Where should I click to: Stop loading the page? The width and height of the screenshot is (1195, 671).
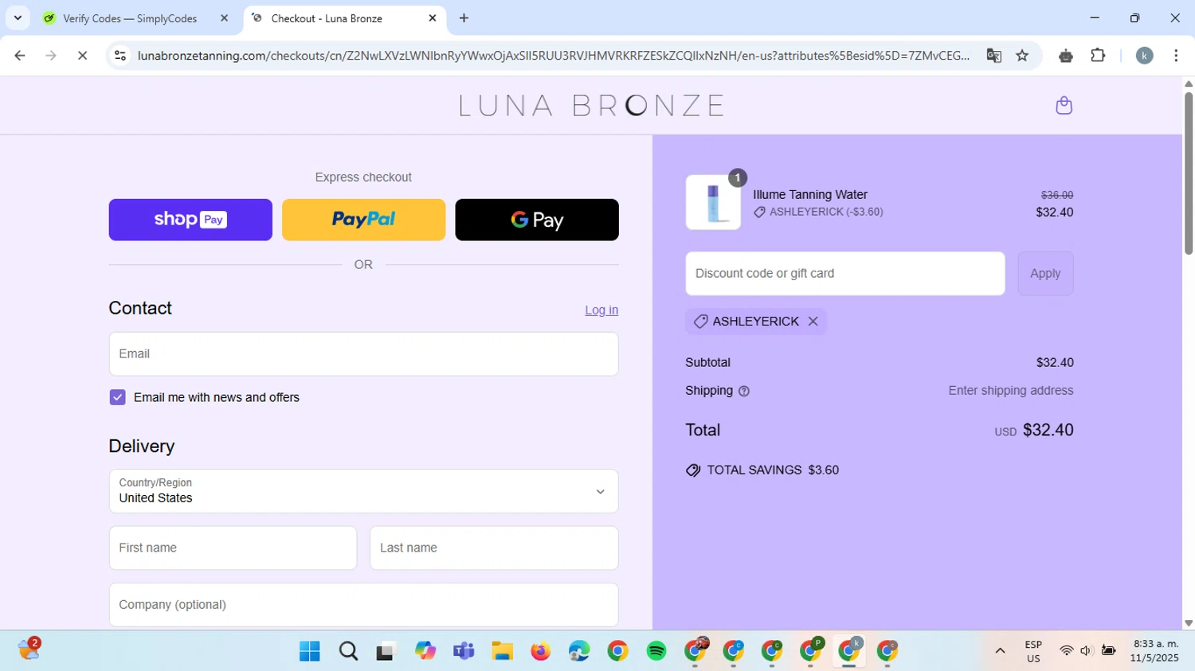pyautogui.click(x=82, y=56)
